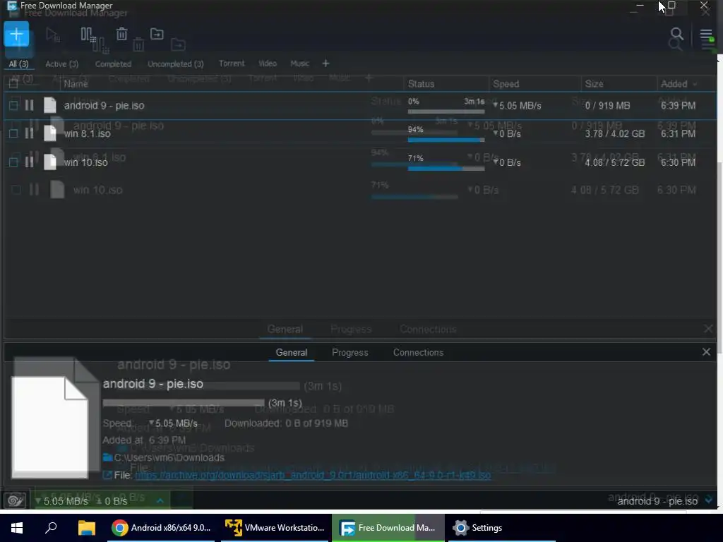The width and height of the screenshot is (723, 542).
Task: Tick the checkbox for android 9 - pie.iso
Action: tap(13, 106)
